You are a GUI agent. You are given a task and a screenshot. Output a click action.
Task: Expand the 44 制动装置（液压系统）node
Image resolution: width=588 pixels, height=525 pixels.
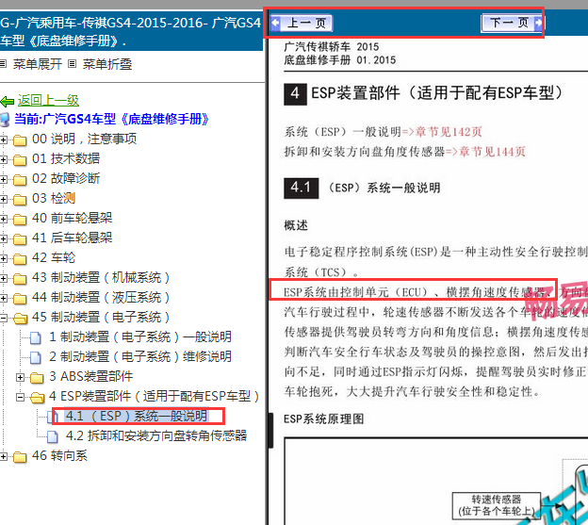point(3,298)
